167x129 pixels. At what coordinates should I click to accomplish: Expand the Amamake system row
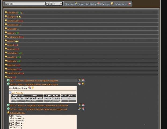81,21
